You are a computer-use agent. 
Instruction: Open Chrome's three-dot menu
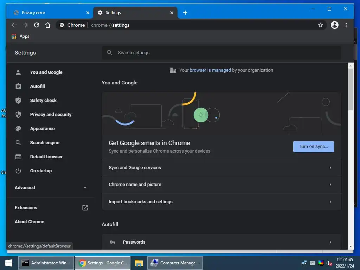pyautogui.click(x=346, y=25)
